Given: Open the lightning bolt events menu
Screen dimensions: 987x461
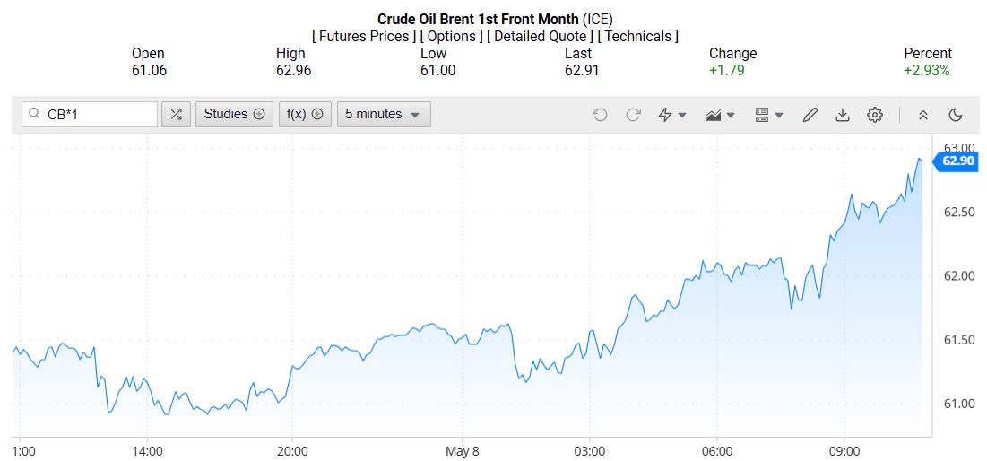Looking at the screenshot, I should click(671, 115).
